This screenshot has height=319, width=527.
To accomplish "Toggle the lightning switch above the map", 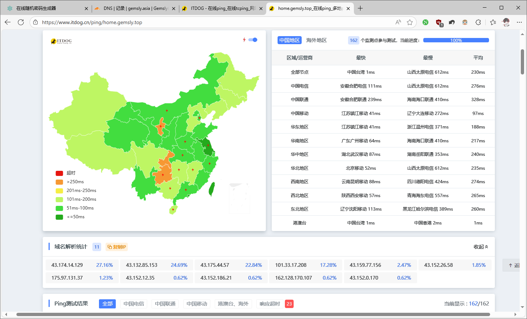I will [253, 40].
